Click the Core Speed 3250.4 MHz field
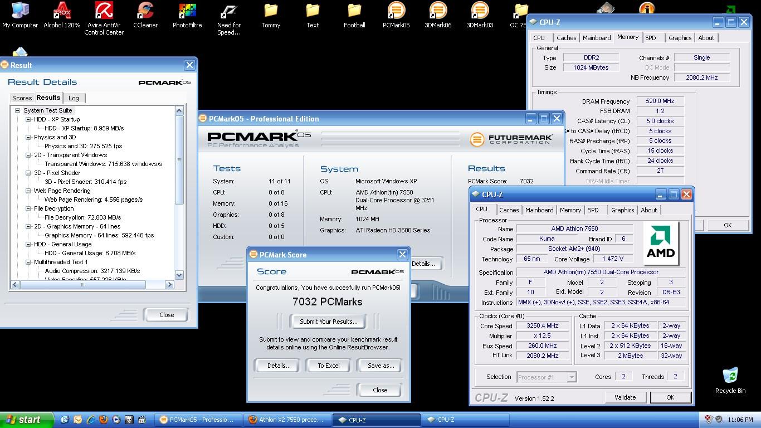This screenshot has height=428, width=761. (x=542, y=326)
